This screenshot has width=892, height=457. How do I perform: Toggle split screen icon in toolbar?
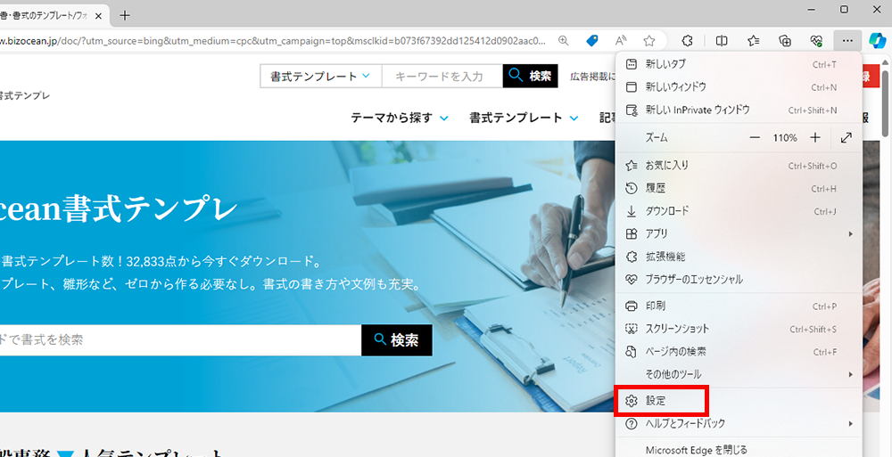click(722, 40)
